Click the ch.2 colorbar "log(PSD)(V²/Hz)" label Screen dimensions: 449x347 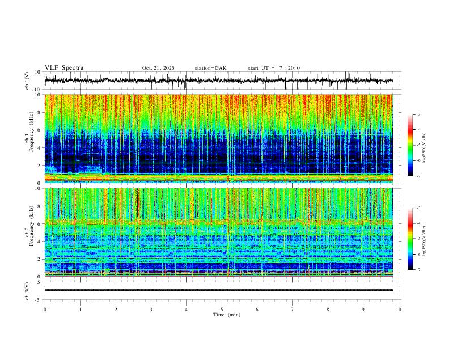(x=424, y=242)
